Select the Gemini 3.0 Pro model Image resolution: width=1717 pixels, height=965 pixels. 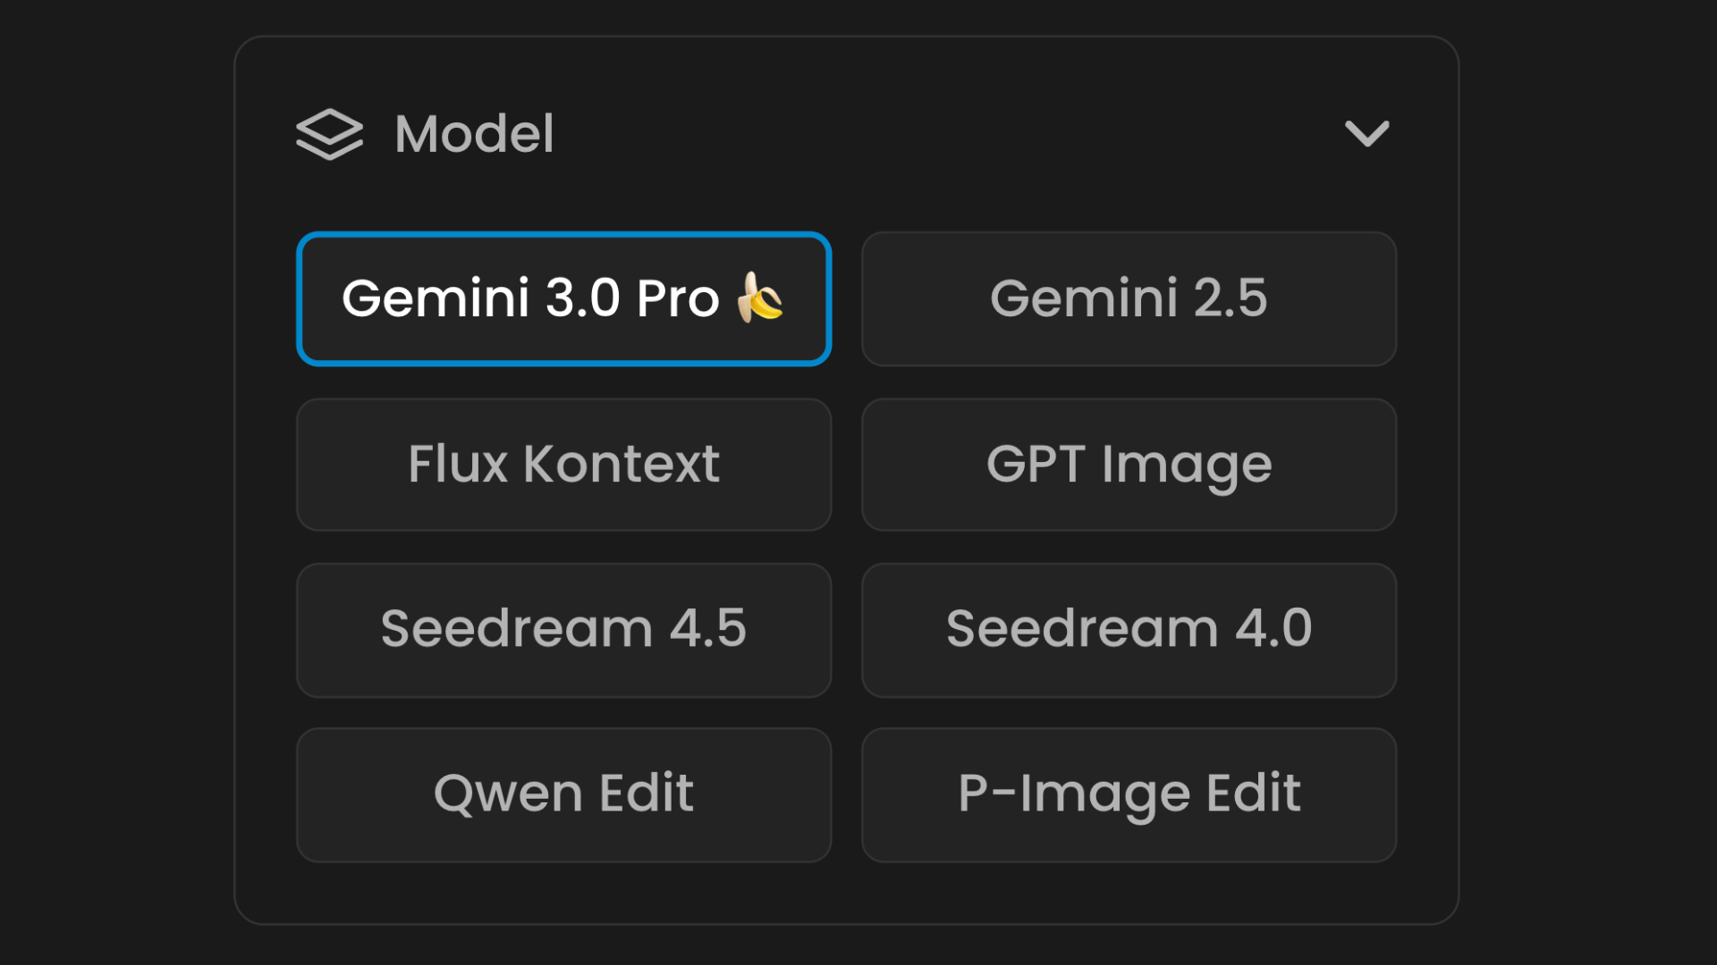(564, 298)
